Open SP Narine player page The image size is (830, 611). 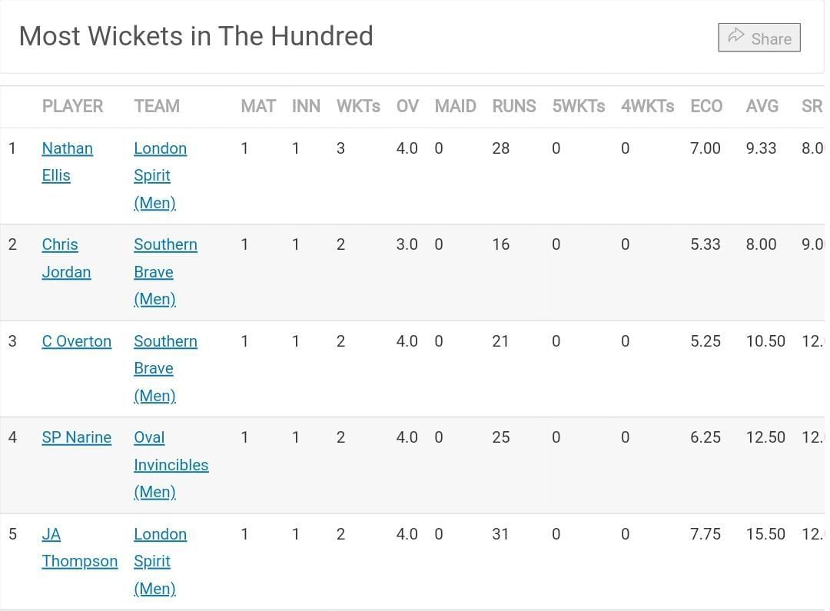coord(76,437)
